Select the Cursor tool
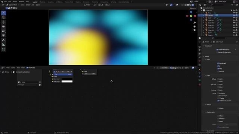Image resolution: width=239 pixels, height=134 pixels. pos(3,17)
